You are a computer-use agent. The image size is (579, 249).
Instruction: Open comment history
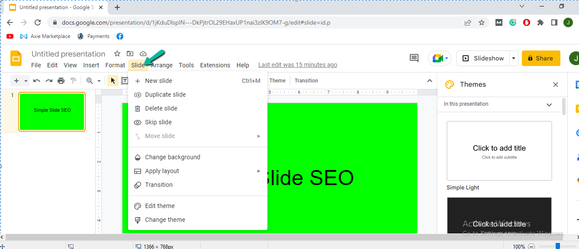pos(413,58)
